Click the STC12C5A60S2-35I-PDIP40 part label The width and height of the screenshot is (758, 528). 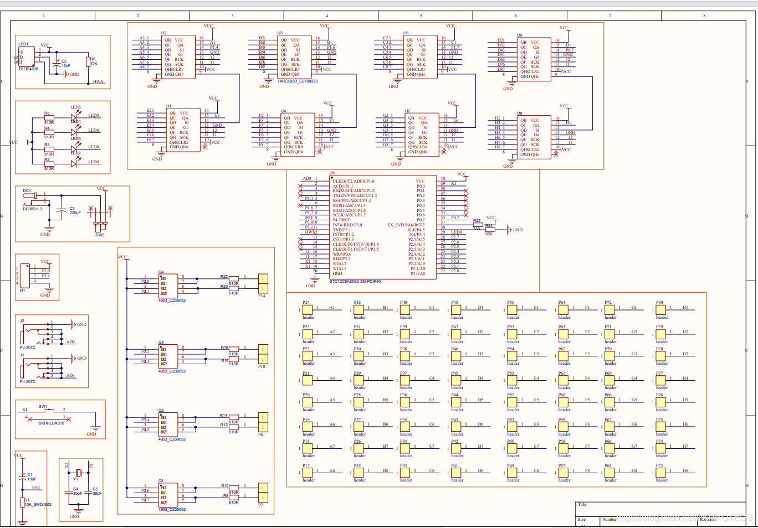click(355, 282)
